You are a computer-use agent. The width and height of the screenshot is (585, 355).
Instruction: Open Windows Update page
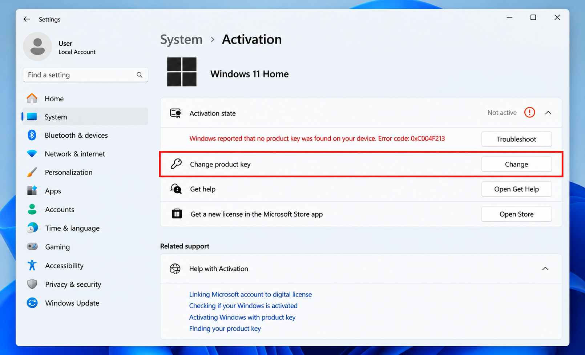(x=85, y=303)
